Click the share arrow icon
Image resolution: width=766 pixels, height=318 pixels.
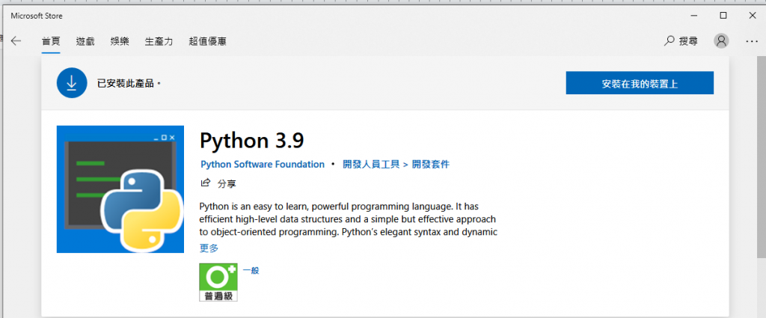(x=206, y=183)
